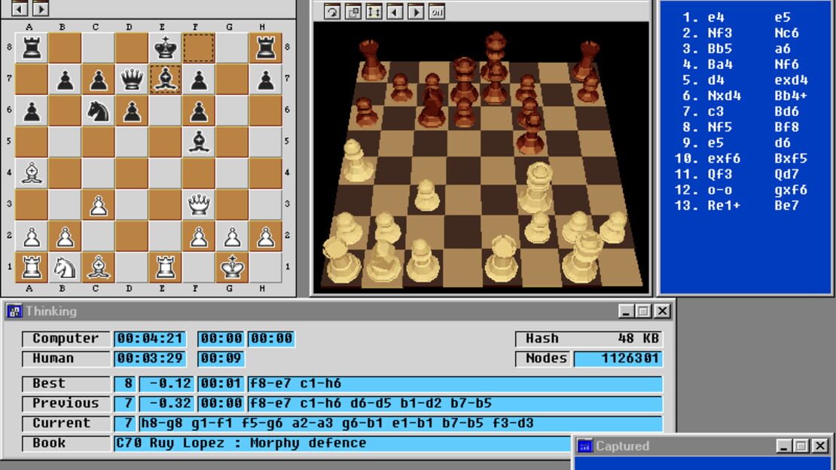This screenshot has height=470, width=836.
Task: Click the Current line starting 'h8-g8'
Action: pos(401,423)
